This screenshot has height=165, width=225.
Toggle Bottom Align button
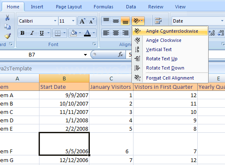125,21
